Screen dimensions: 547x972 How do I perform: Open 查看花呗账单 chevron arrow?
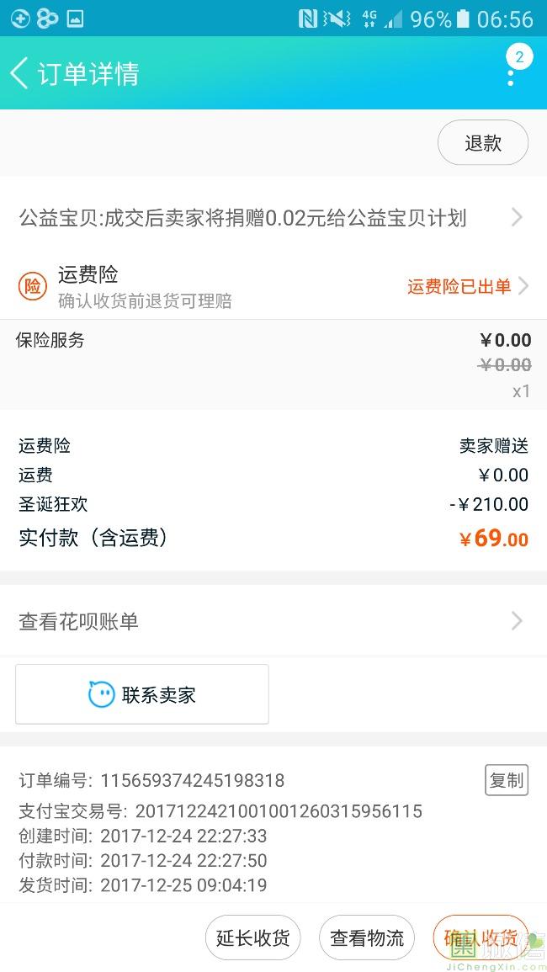[x=517, y=621]
